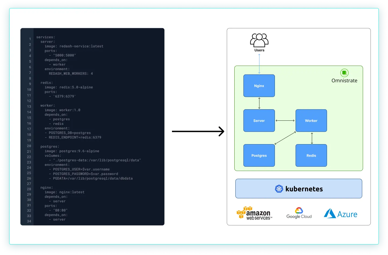Click the "- postgres" dependency line

pos(59,119)
